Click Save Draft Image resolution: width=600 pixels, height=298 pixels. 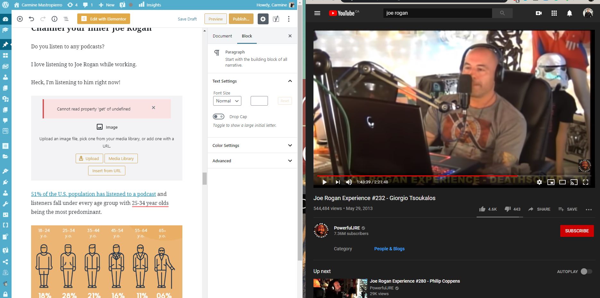click(x=187, y=19)
